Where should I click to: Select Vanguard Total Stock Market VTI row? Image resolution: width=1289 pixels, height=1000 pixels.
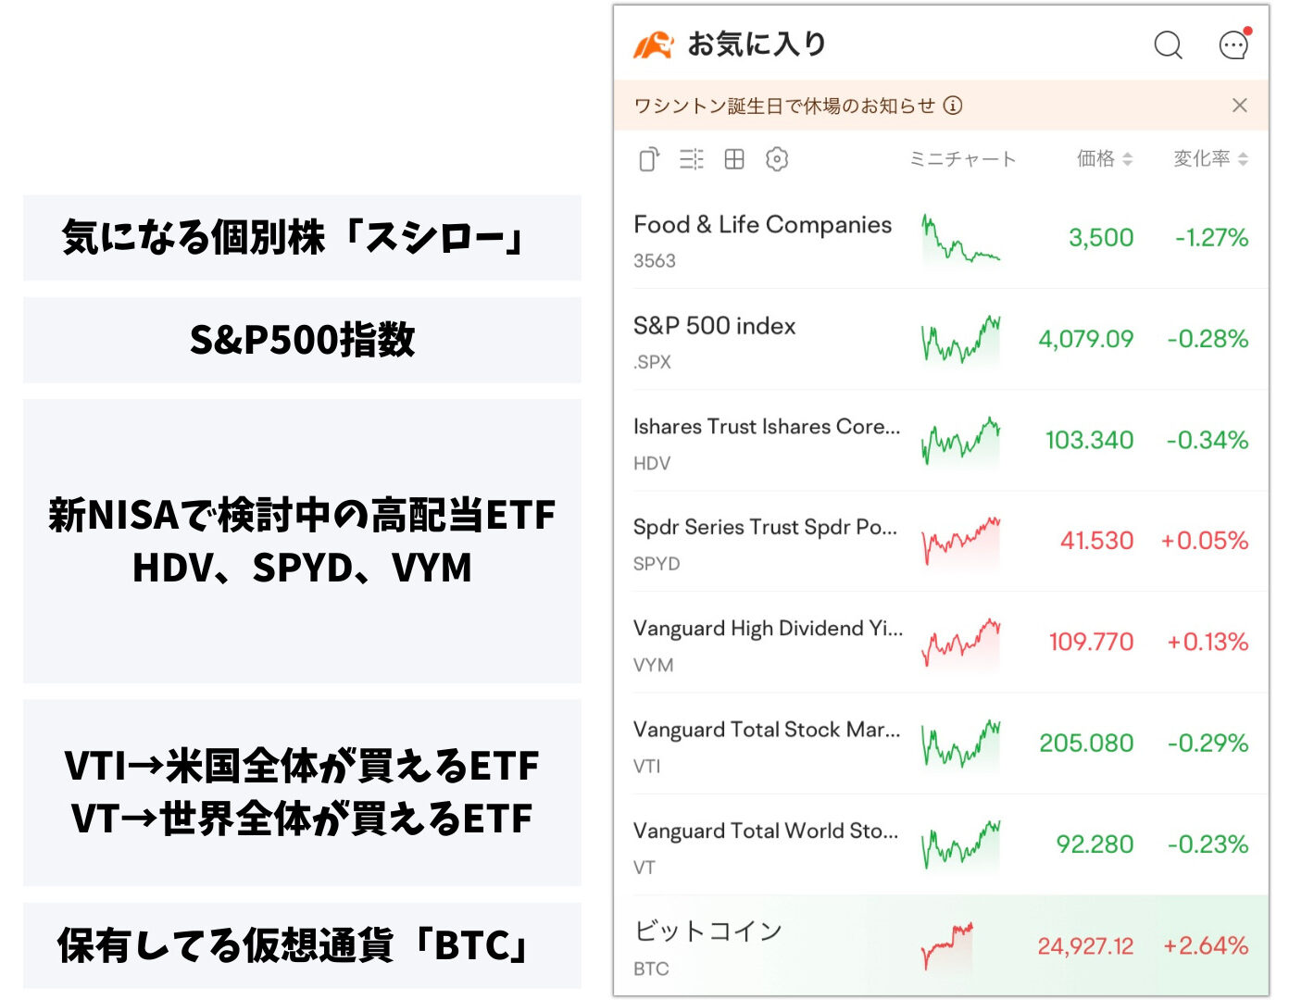(941, 744)
